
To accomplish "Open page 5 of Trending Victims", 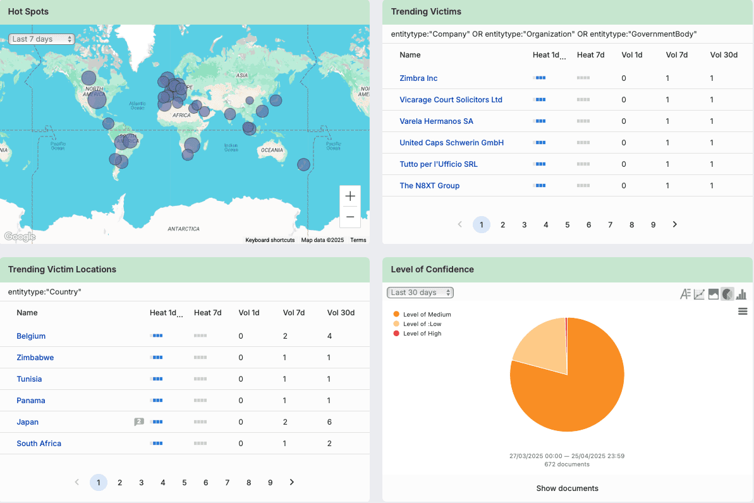I will pos(568,224).
